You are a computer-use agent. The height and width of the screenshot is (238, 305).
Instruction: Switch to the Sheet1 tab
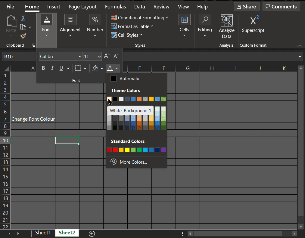click(43, 233)
